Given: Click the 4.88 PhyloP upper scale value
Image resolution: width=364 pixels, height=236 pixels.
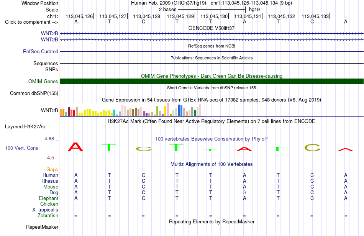Looking at the screenshot, I should 49,139.
